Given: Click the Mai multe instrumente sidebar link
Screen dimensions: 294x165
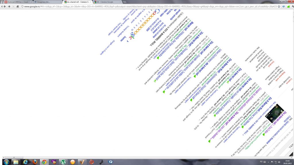Looking at the screenshot, I should coord(252,54).
